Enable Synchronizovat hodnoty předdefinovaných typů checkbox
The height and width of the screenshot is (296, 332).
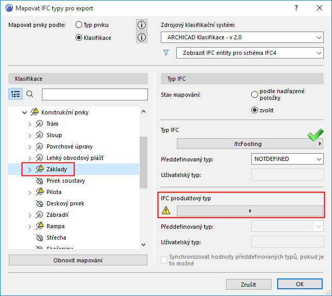pos(165,260)
